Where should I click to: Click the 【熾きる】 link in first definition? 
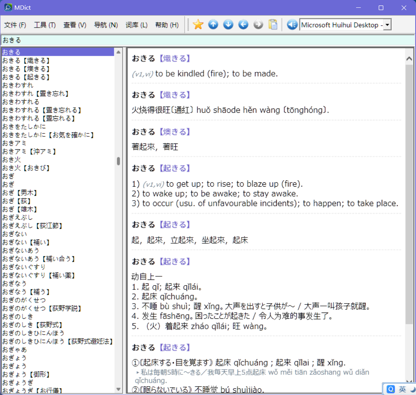(175, 58)
